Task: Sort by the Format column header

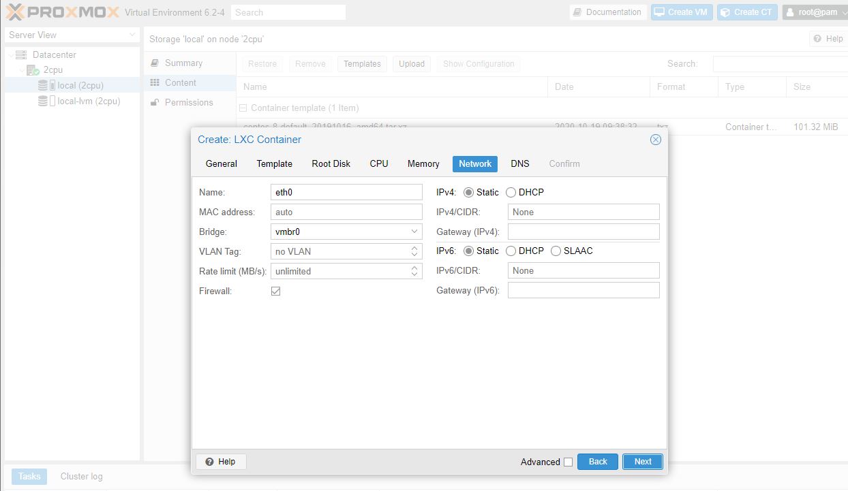Action: 684,87
